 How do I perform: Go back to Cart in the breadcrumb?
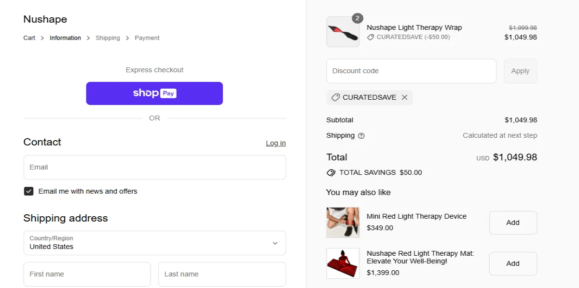click(x=29, y=38)
